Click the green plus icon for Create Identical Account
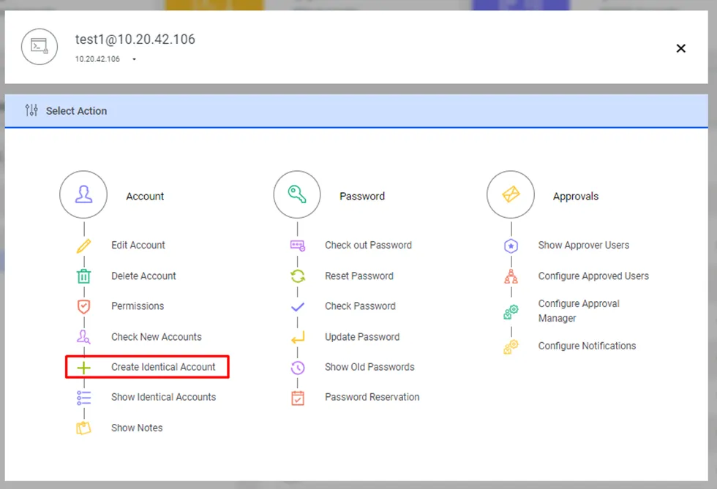Viewport: 717px width, 489px height. (x=83, y=368)
